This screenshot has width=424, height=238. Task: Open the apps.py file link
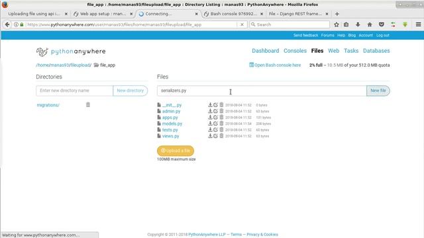170,118
